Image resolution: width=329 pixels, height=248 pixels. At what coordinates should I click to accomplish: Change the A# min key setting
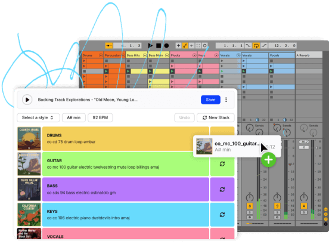click(x=74, y=117)
